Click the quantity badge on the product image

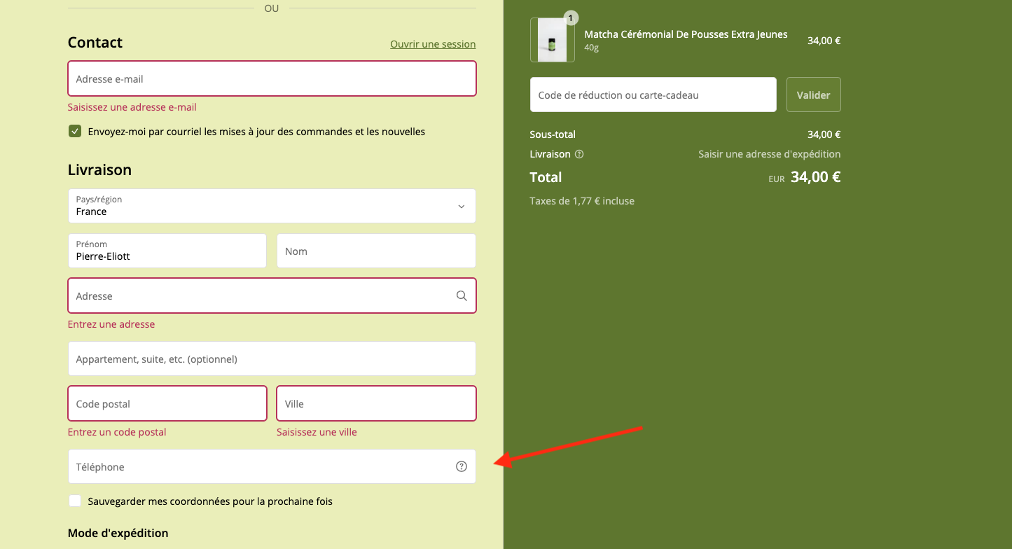(x=571, y=18)
